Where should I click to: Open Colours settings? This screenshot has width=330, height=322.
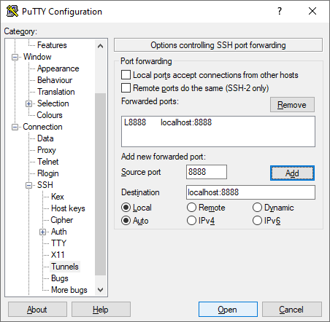click(50, 115)
